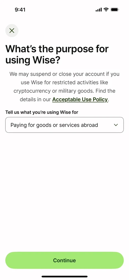Tap the 'restricted activities' phrase
Viewport: 129px width, 280px height.
(x=81, y=82)
